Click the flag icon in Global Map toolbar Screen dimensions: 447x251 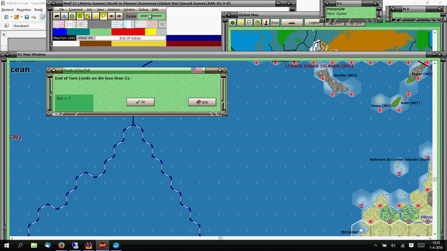point(249,23)
